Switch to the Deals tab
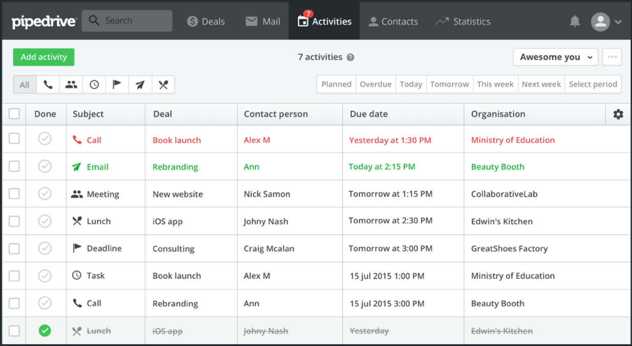Image resolution: width=632 pixels, height=346 pixels. coord(206,21)
